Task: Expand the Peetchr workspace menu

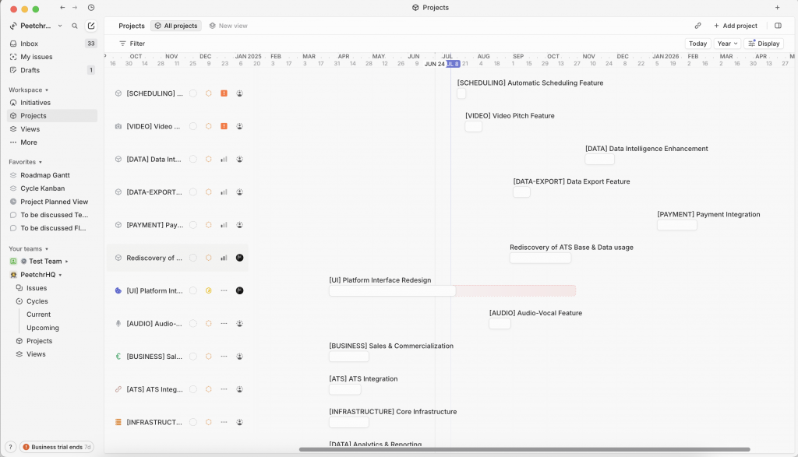Action: click(x=41, y=26)
